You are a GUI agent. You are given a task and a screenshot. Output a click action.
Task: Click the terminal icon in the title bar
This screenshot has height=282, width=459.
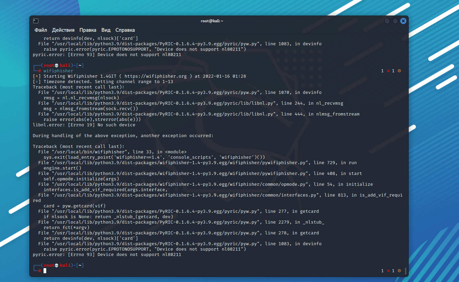point(36,21)
